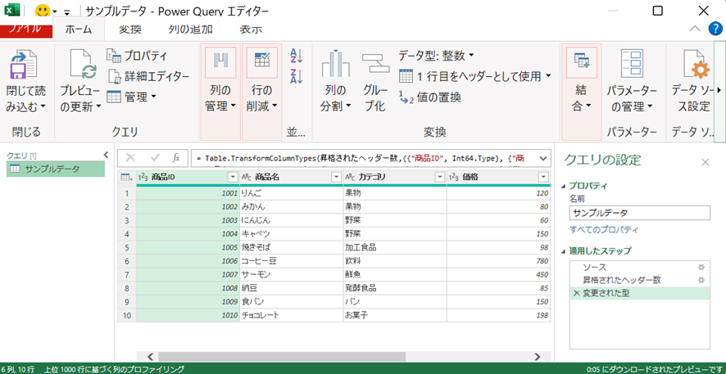The height and width of the screenshot is (374, 726).
Task: Collapse the クエリ pane with chevron
Action: (106, 155)
